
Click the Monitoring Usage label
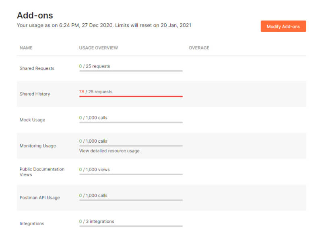pos(37,146)
